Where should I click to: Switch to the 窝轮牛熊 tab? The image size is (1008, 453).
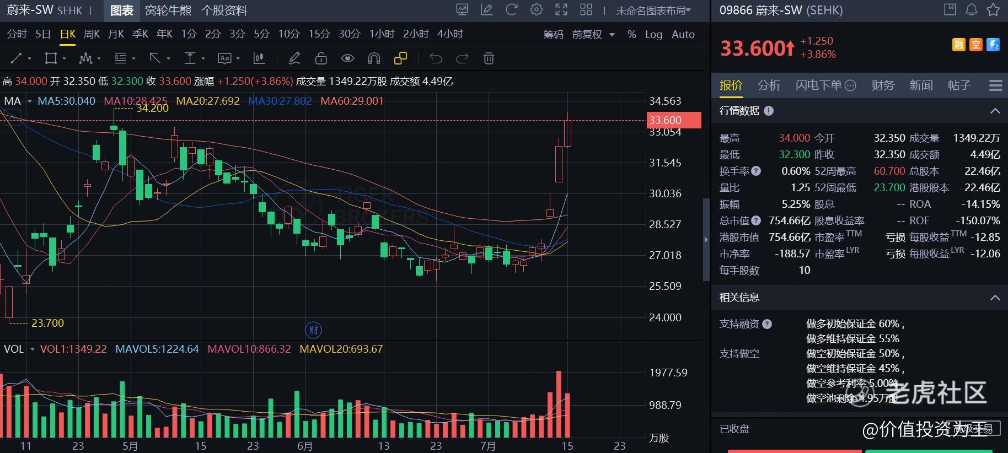tap(168, 10)
